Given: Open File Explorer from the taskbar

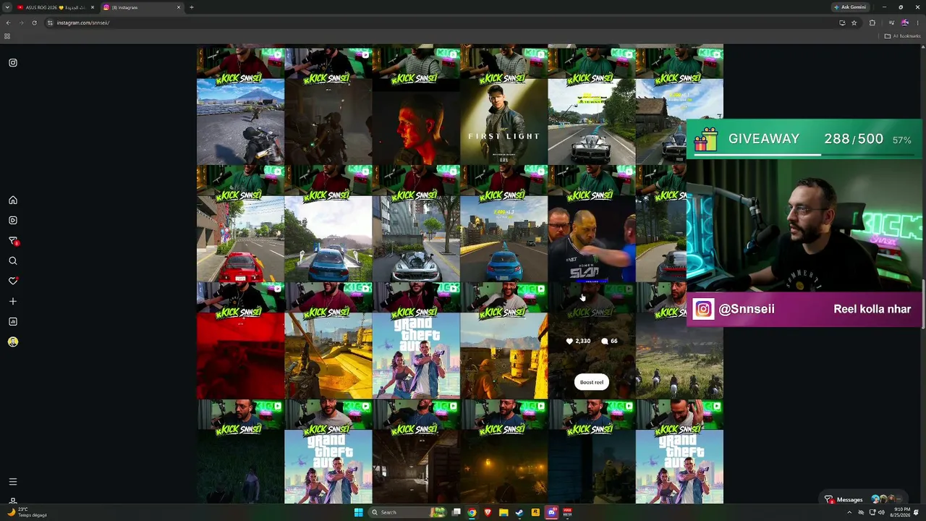Looking at the screenshot, I should 504,512.
